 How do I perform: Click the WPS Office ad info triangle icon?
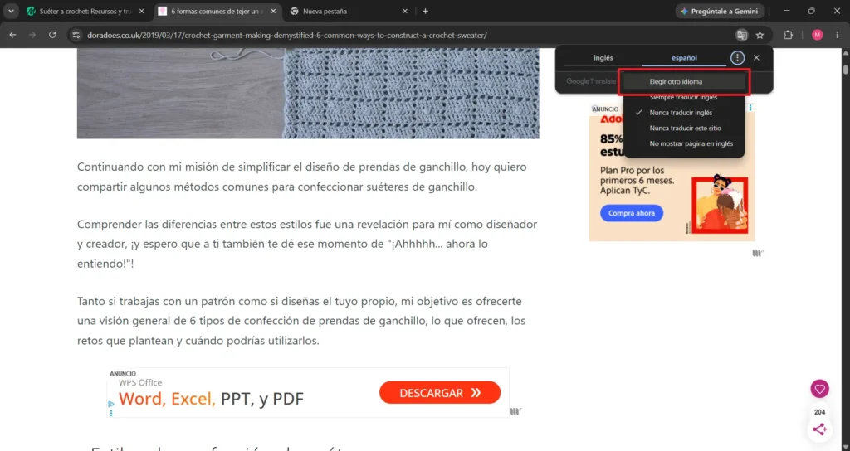[x=111, y=404]
